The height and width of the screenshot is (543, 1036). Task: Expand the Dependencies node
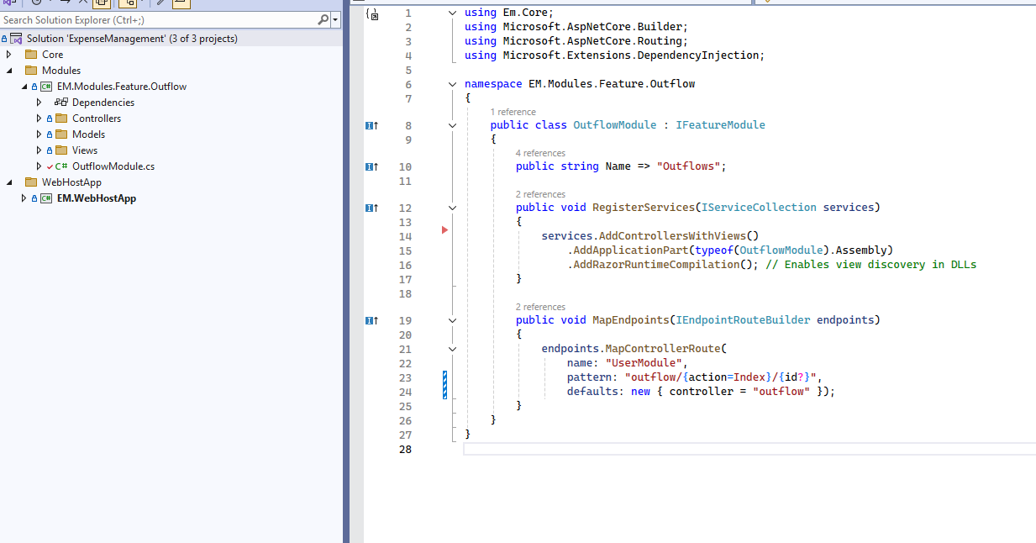tap(39, 103)
